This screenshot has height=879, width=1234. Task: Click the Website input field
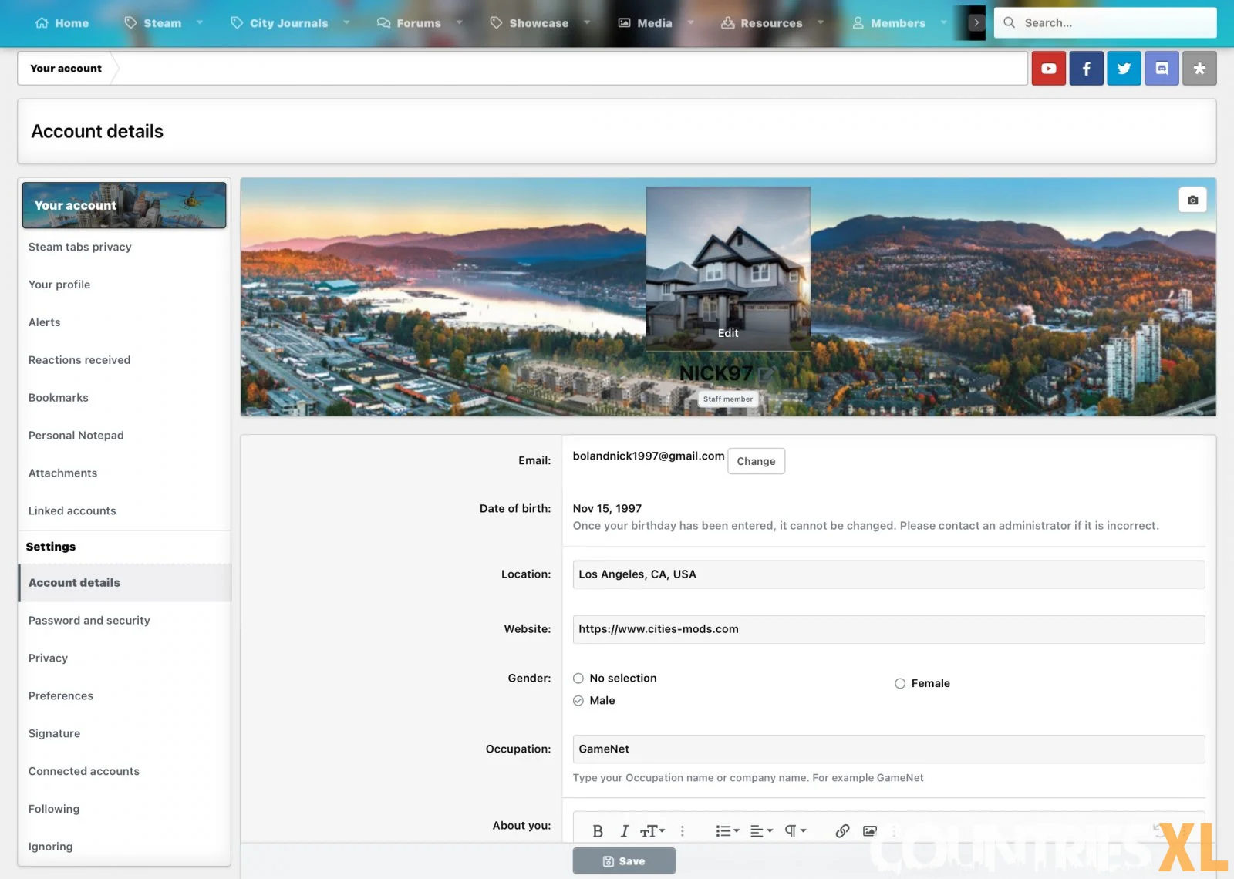click(x=888, y=629)
